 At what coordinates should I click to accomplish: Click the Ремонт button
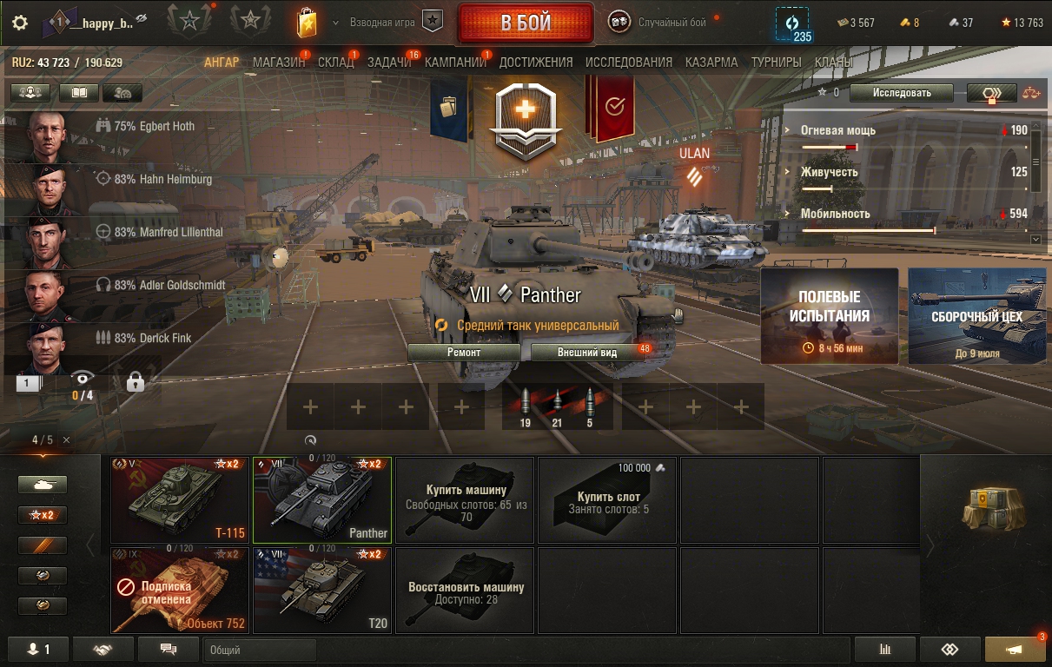[x=464, y=353]
